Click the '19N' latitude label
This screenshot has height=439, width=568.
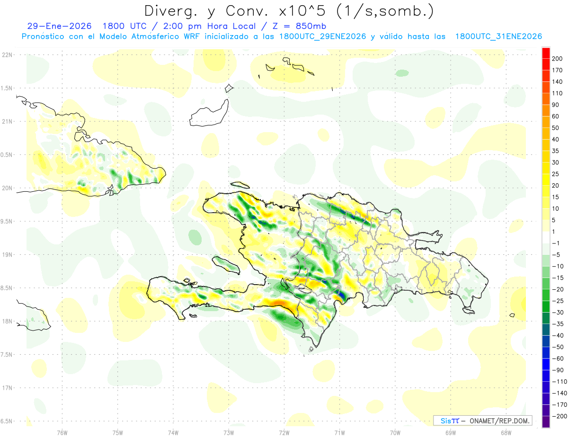7,255
